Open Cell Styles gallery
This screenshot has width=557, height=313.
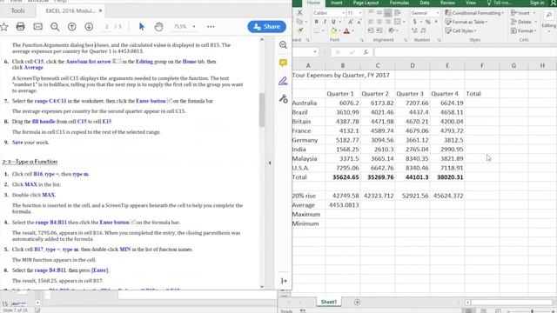[460, 31]
